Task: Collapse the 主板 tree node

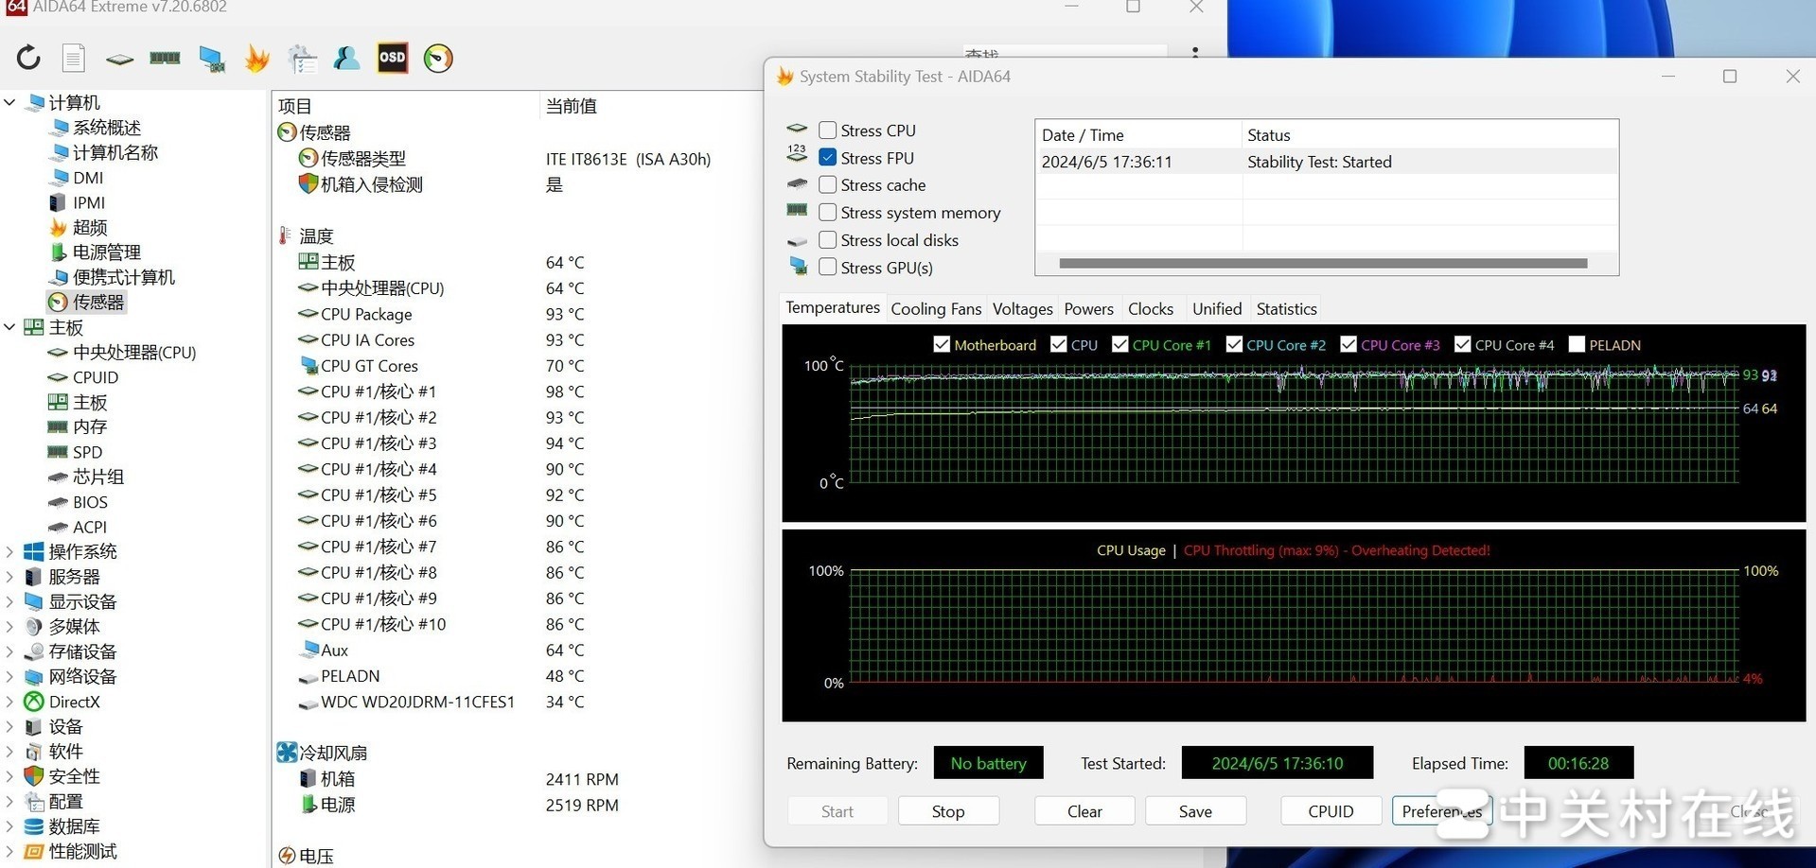Action: point(10,327)
